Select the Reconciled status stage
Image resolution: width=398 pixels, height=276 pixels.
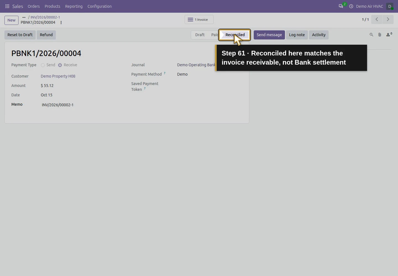[x=235, y=35]
